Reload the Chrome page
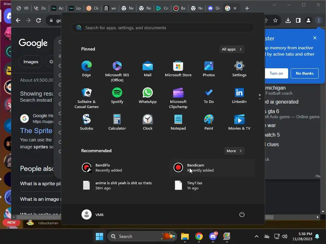Image resolution: width=326 pixels, height=244 pixels. [x=39, y=20]
